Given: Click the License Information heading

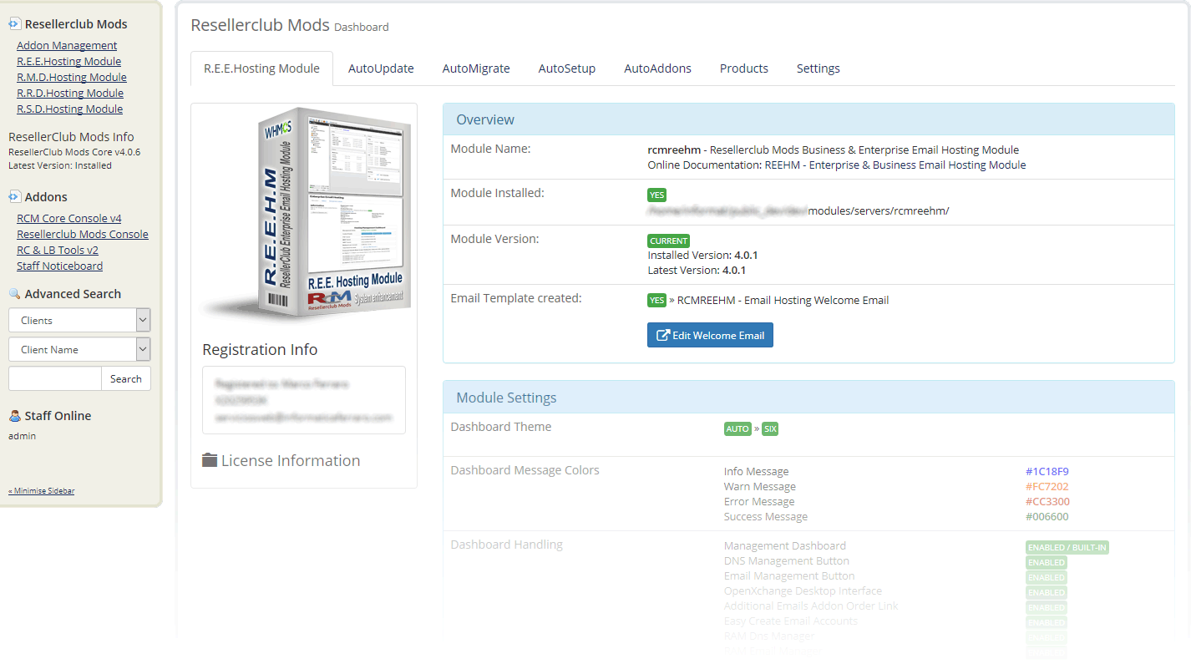Looking at the screenshot, I should tap(291, 460).
